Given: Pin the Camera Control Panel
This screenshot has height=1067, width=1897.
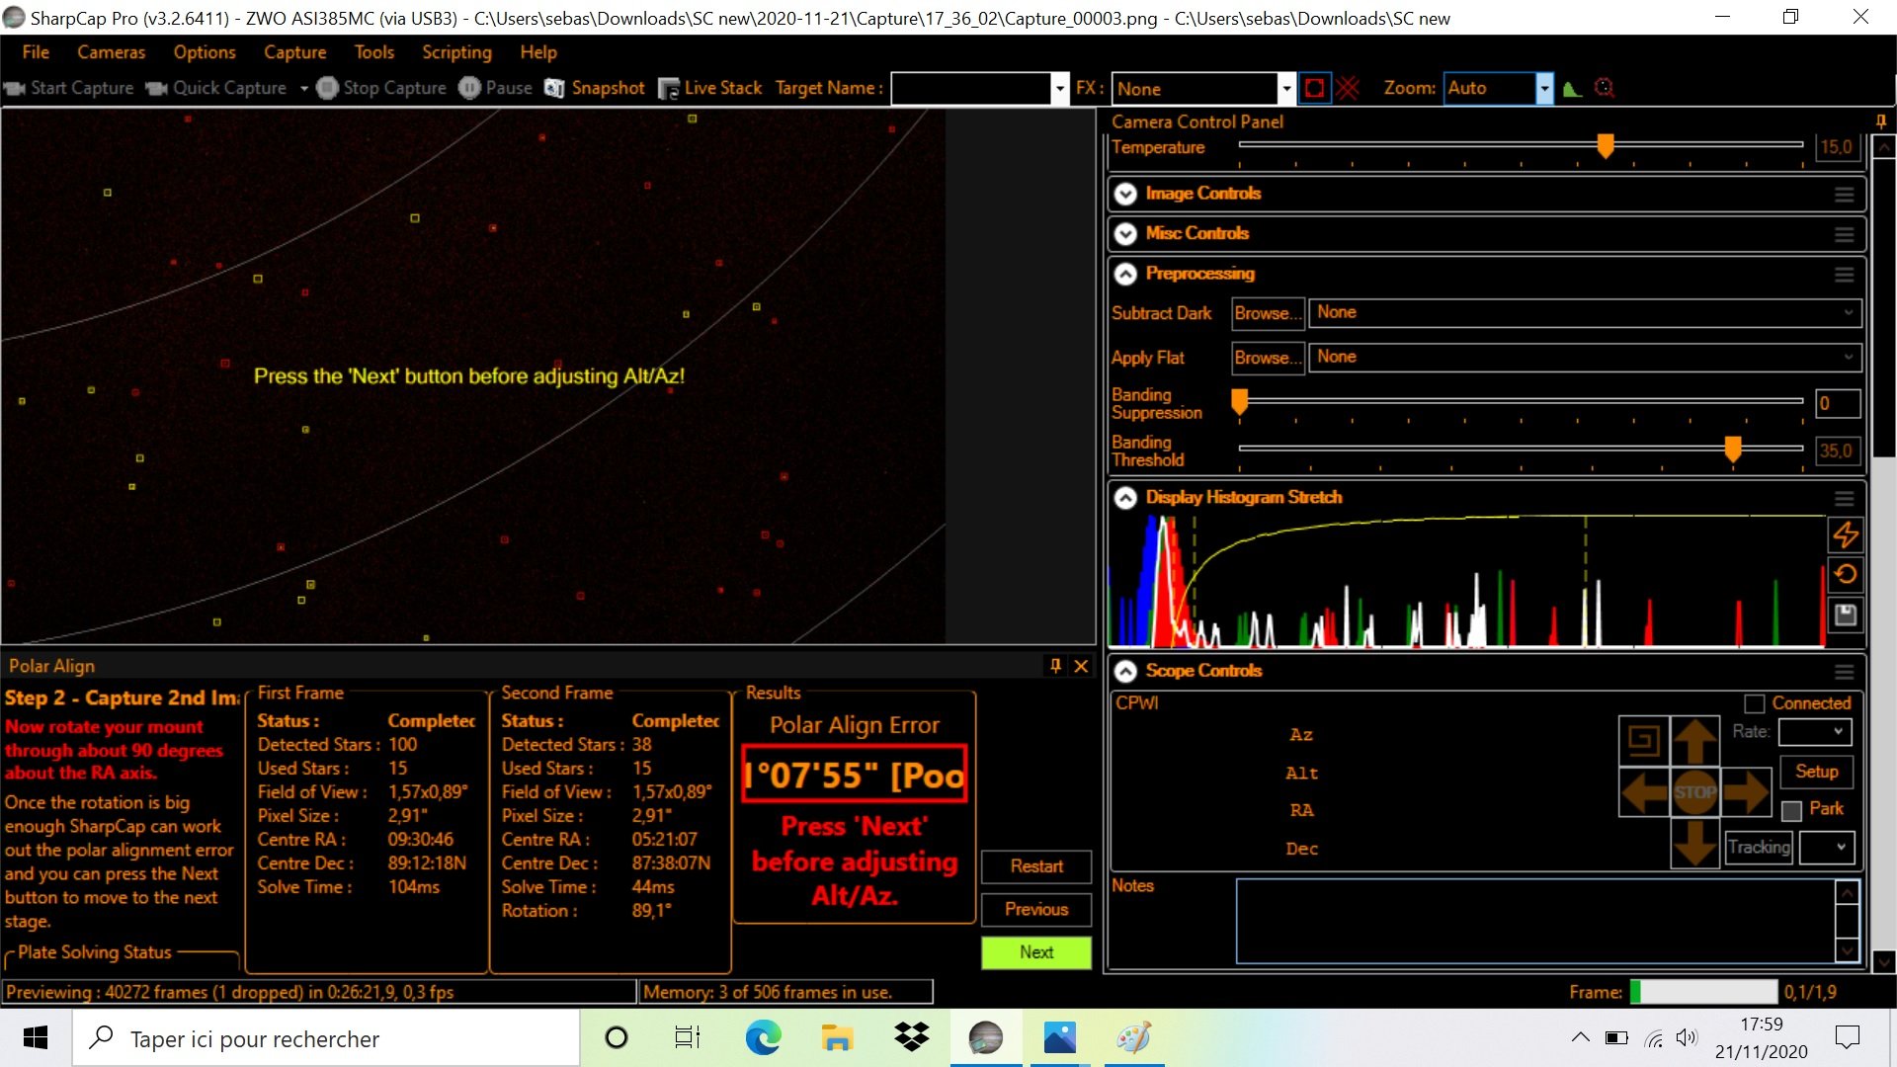Looking at the screenshot, I should click(x=1881, y=122).
